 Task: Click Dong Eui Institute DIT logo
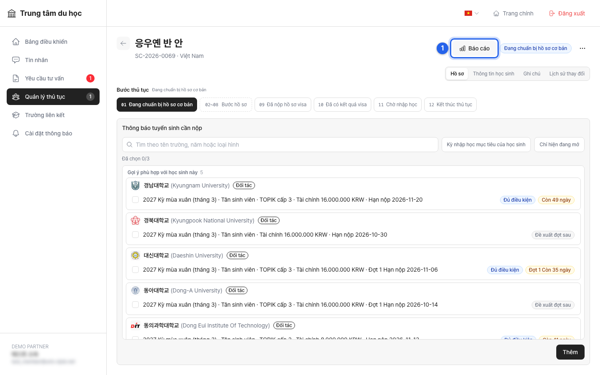tap(135, 325)
